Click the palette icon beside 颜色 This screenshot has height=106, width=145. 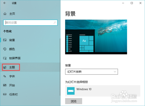(x=5, y=49)
